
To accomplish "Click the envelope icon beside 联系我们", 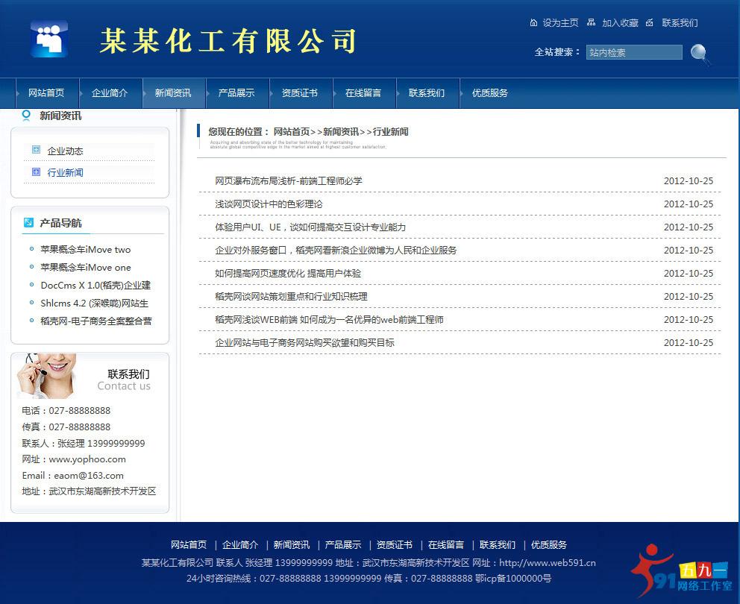I will pos(650,23).
